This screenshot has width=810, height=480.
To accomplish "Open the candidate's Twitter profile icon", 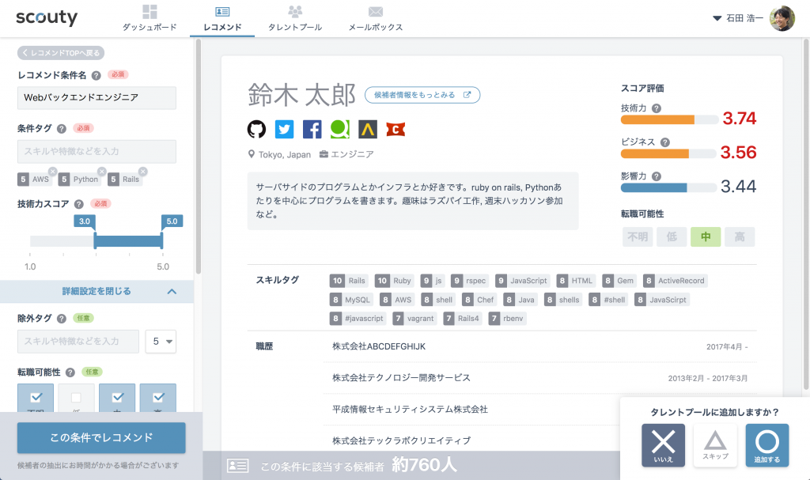I will 284,129.
